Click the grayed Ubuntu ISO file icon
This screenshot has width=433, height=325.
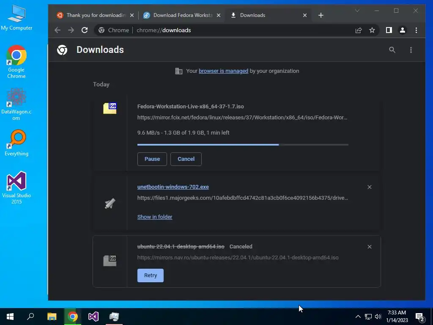(x=110, y=261)
